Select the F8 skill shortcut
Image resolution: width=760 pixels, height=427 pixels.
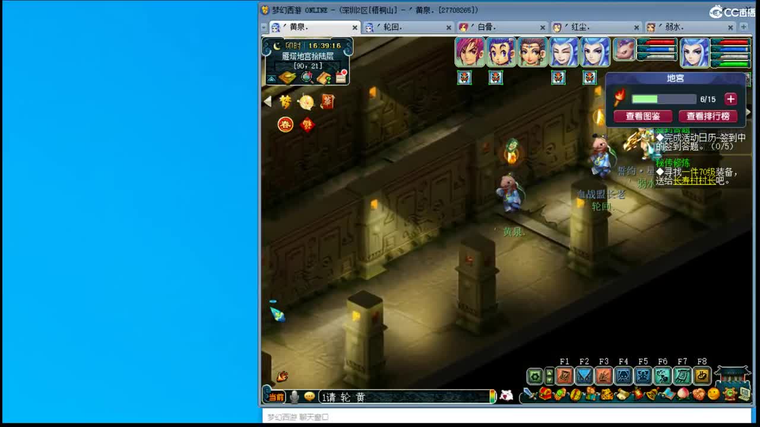pos(702,376)
